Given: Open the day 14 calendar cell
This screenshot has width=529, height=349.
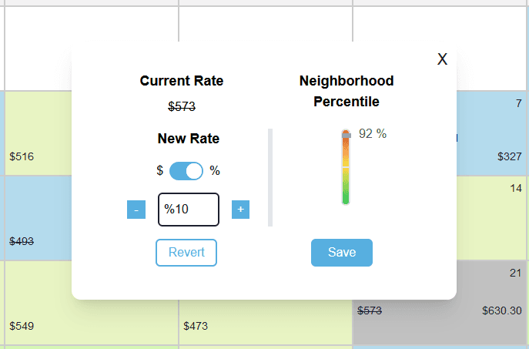Looking at the screenshot, I should coord(491,218).
